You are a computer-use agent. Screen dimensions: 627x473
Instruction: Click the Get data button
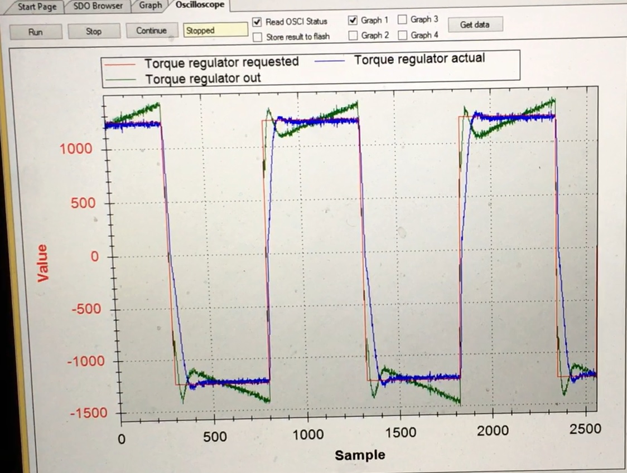pyautogui.click(x=474, y=25)
